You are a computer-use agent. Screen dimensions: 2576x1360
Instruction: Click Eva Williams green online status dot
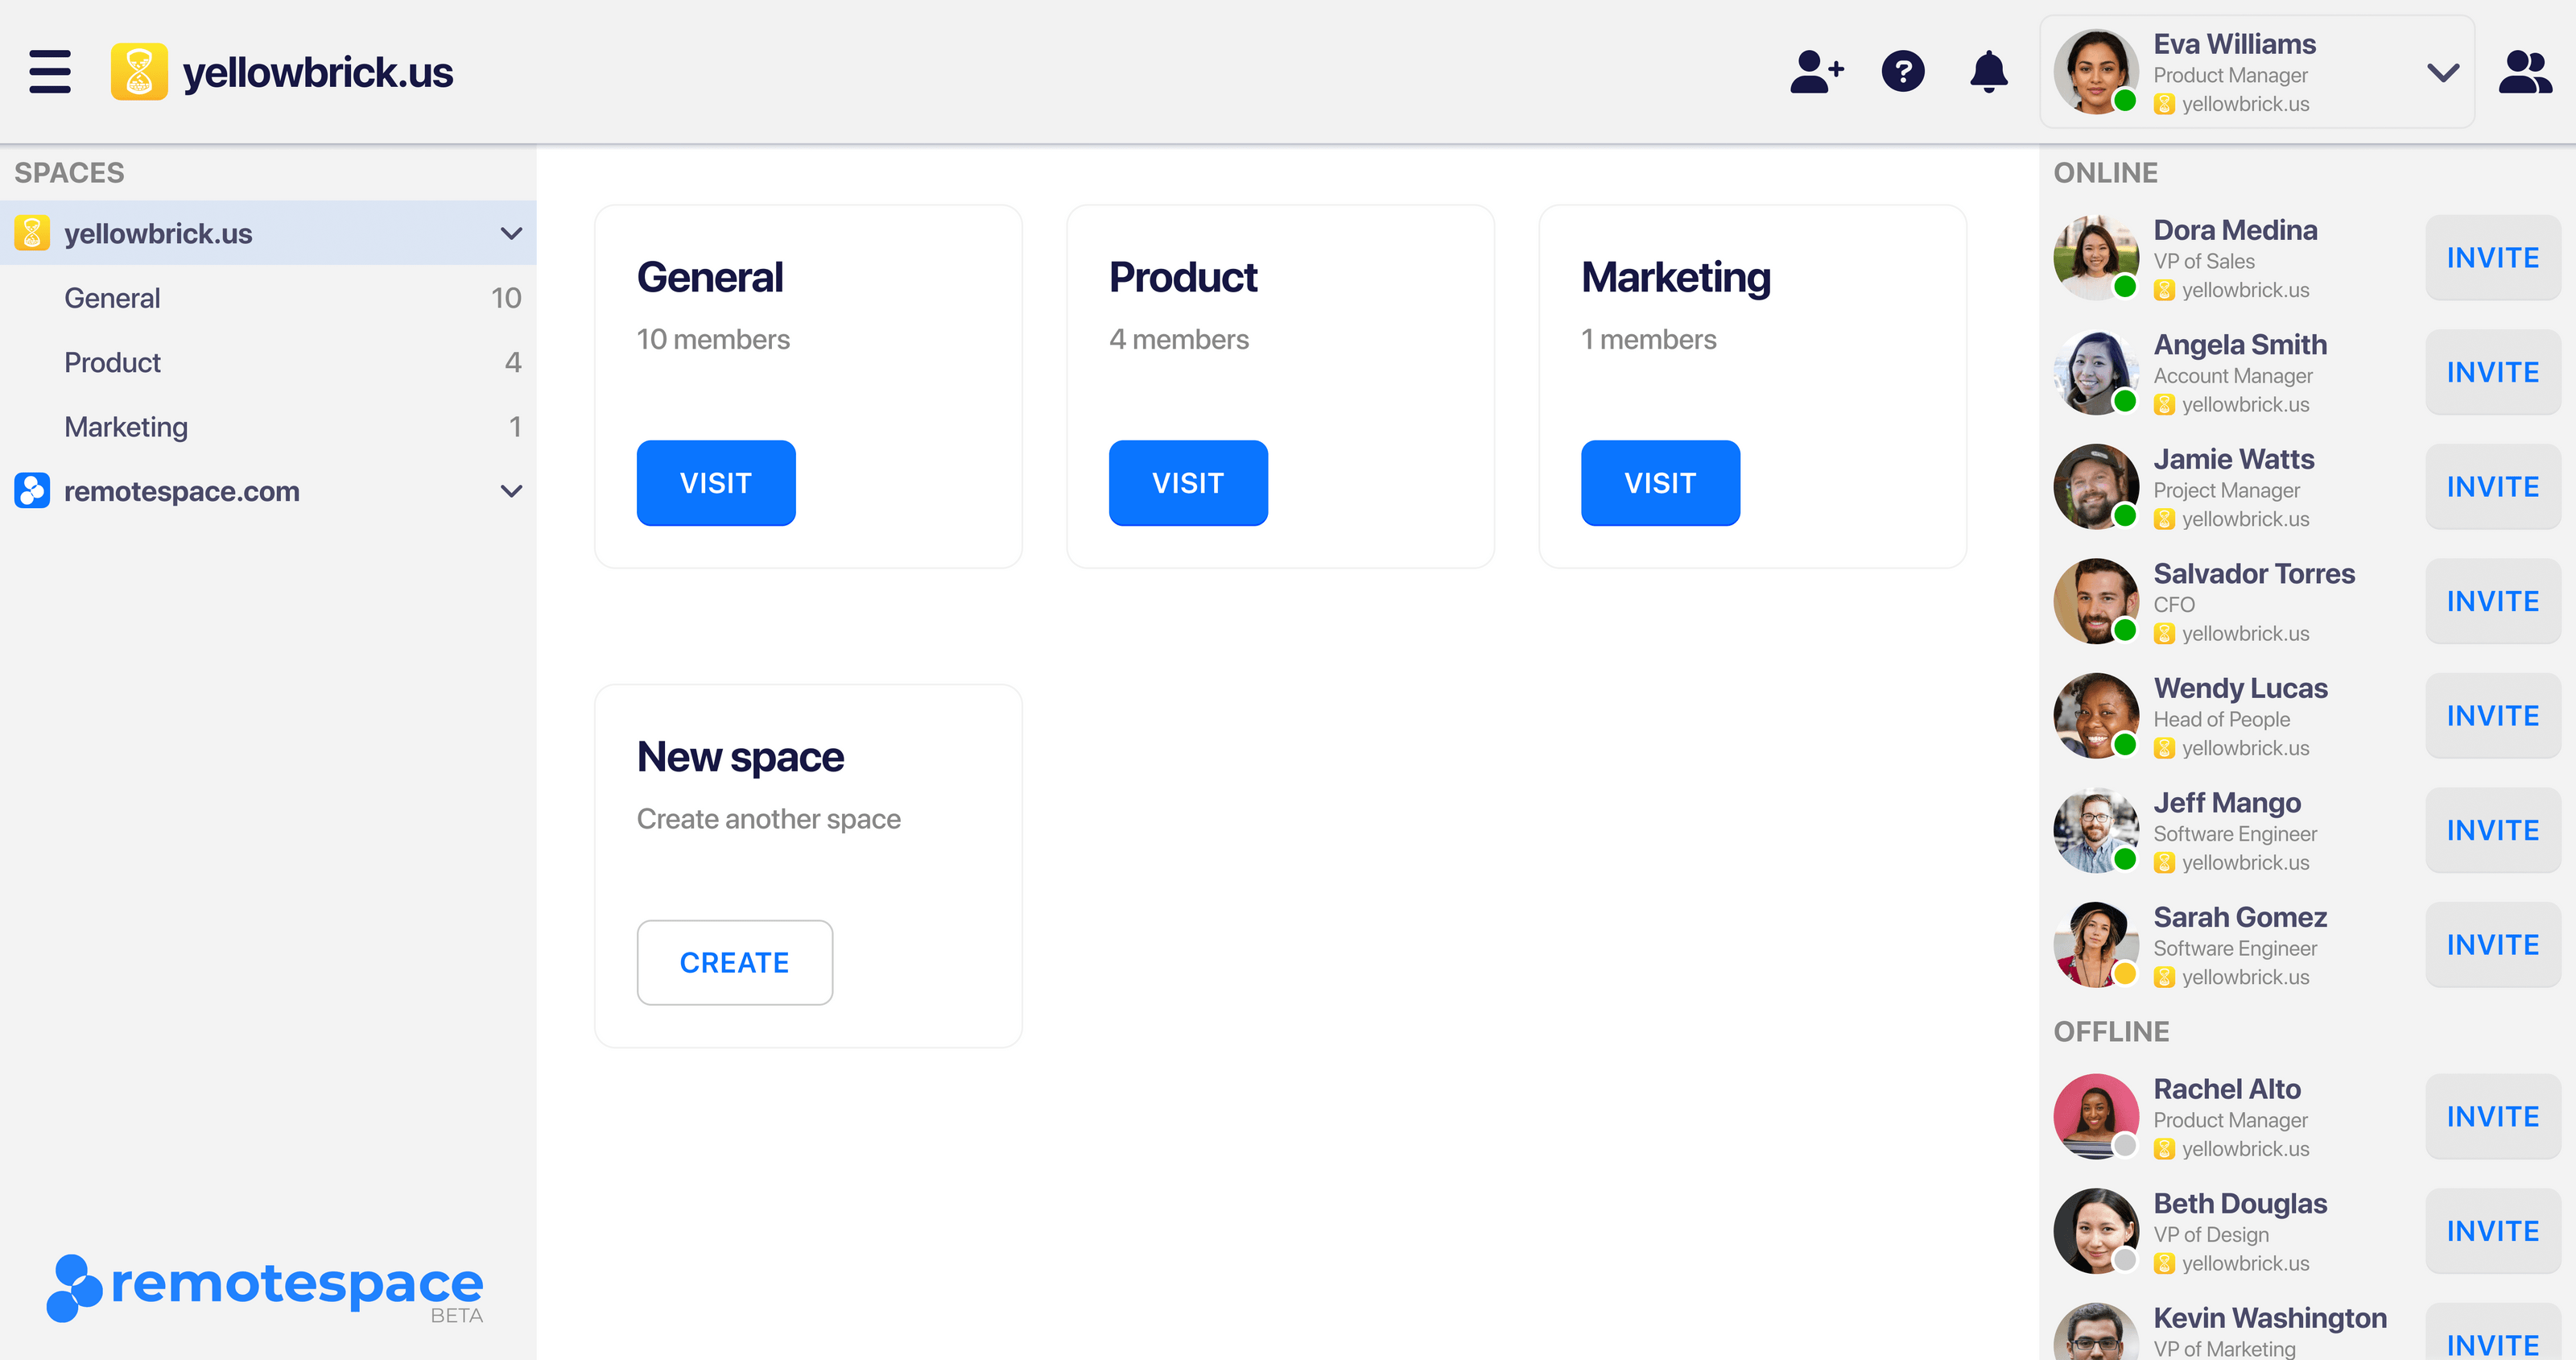pos(2126,101)
